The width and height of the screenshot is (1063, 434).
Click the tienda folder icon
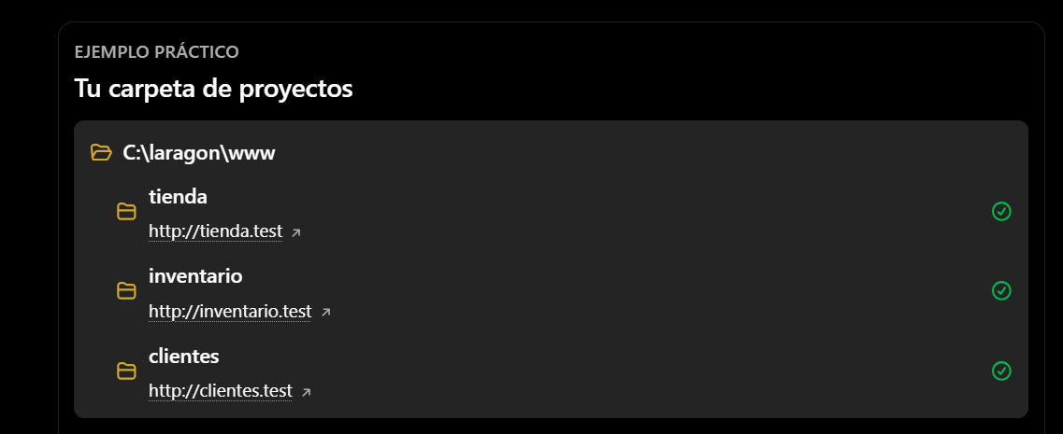pos(126,212)
